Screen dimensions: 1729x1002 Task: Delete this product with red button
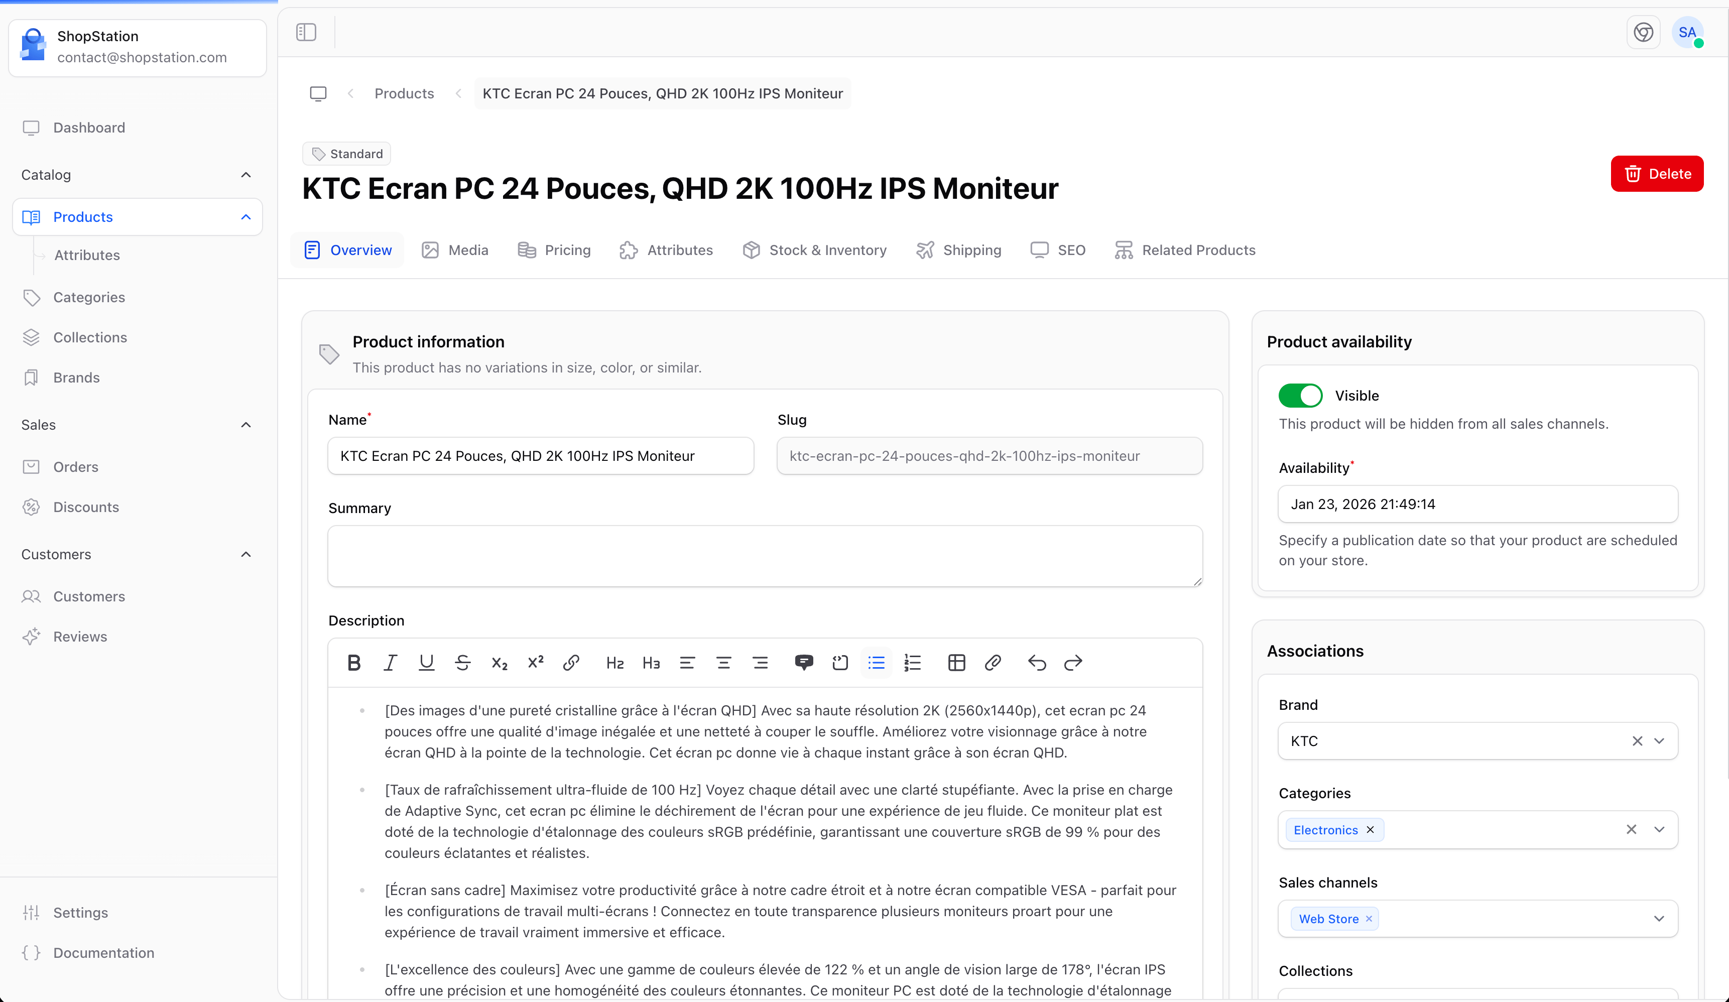pos(1657,174)
